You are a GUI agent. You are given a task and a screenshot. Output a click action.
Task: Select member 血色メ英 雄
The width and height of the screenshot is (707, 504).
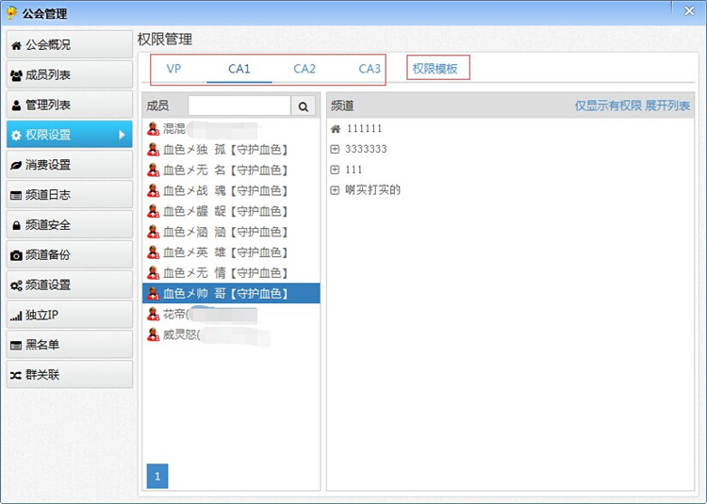tap(231, 252)
